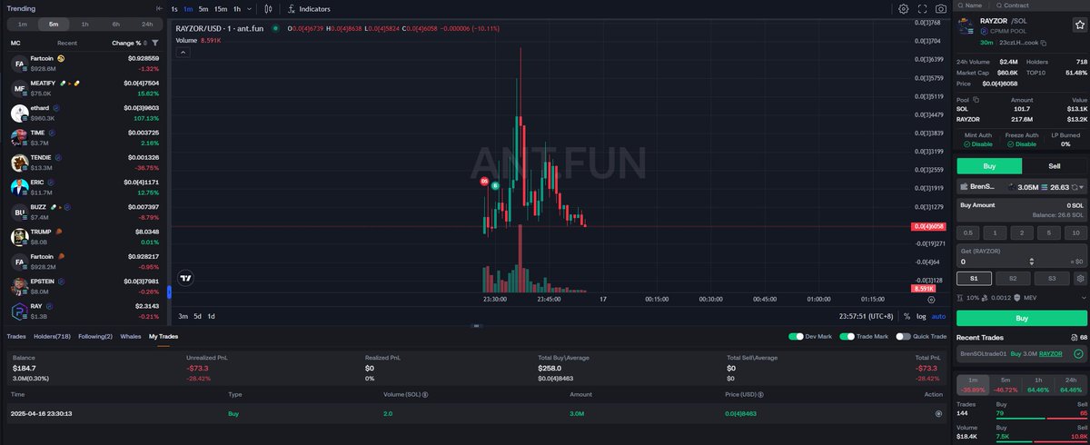Select the S3 preset
Image resolution: width=1090 pixels, height=445 pixels.
(1051, 278)
